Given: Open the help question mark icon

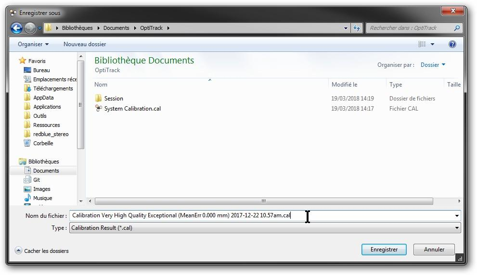Looking at the screenshot, I should [452, 44].
